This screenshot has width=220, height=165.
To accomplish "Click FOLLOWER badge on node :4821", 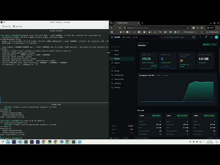I will [x=182, y=116].
